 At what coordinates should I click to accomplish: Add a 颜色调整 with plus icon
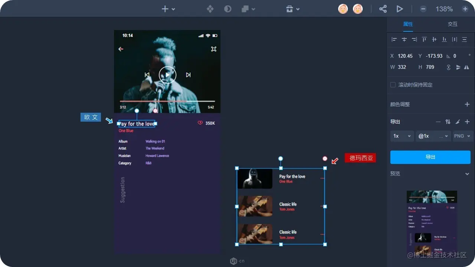467,104
